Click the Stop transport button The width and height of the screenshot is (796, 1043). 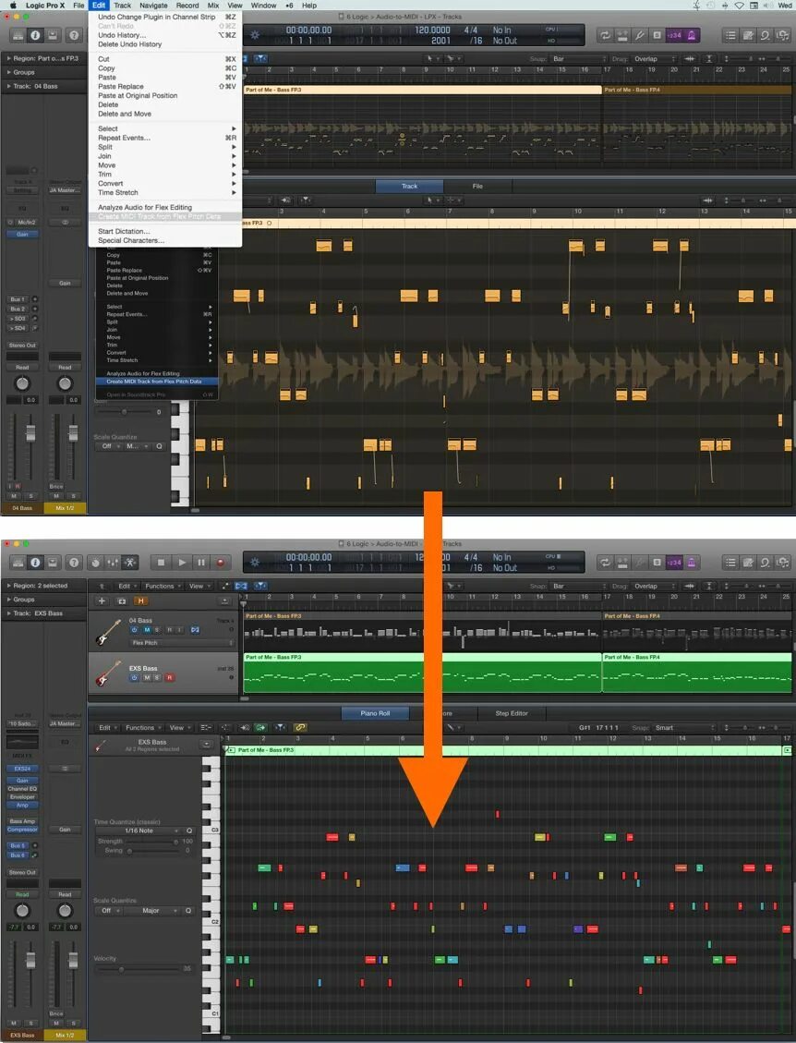(161, 563)
